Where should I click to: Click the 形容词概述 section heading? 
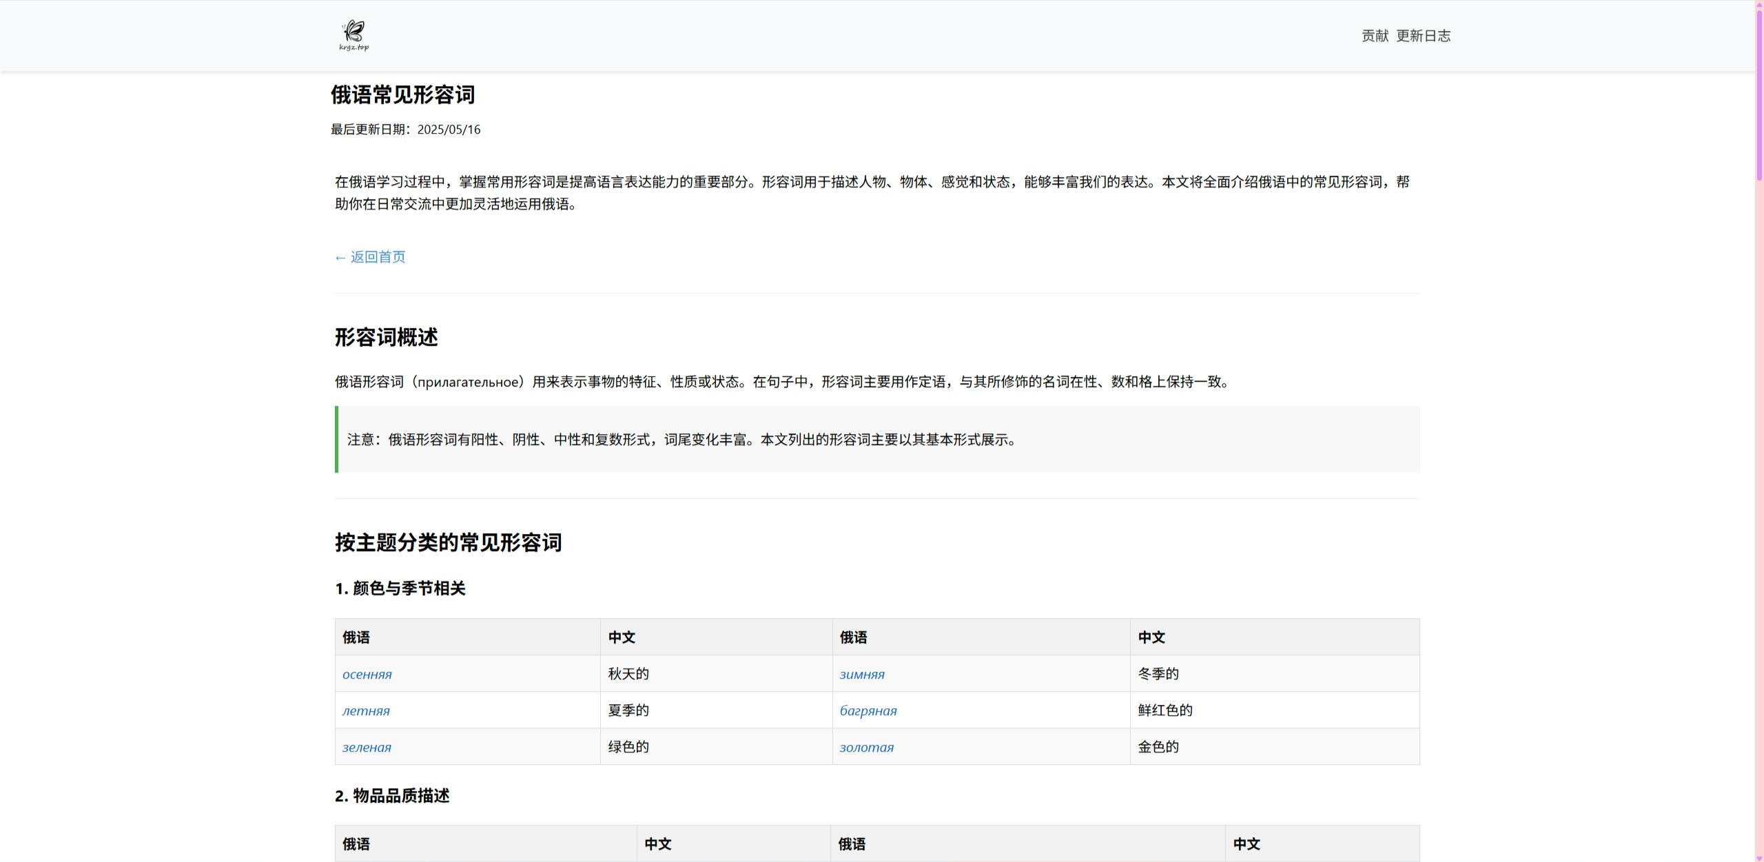(387, 338)
